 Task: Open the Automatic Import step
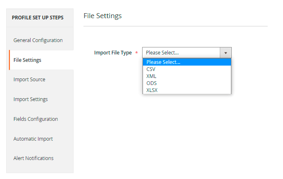33,139
